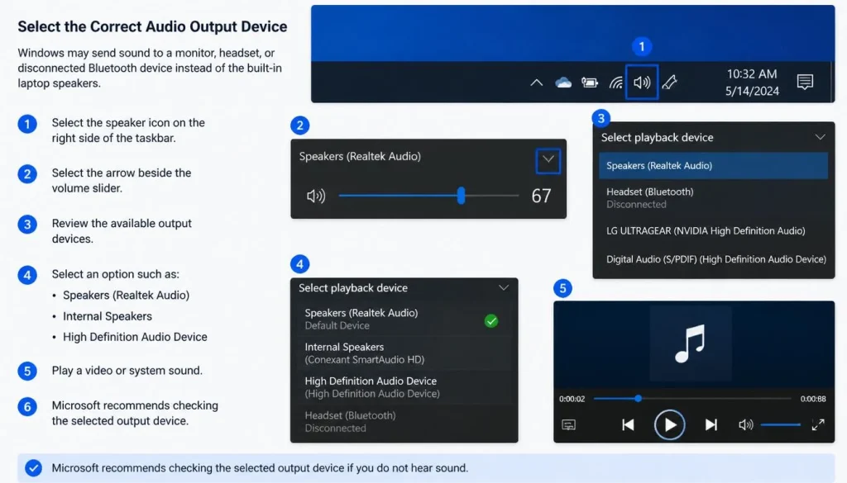The width and height of the screenshot is (847, 483).
Task: Click the media player volume slider
Action: (x=781, y=424)
